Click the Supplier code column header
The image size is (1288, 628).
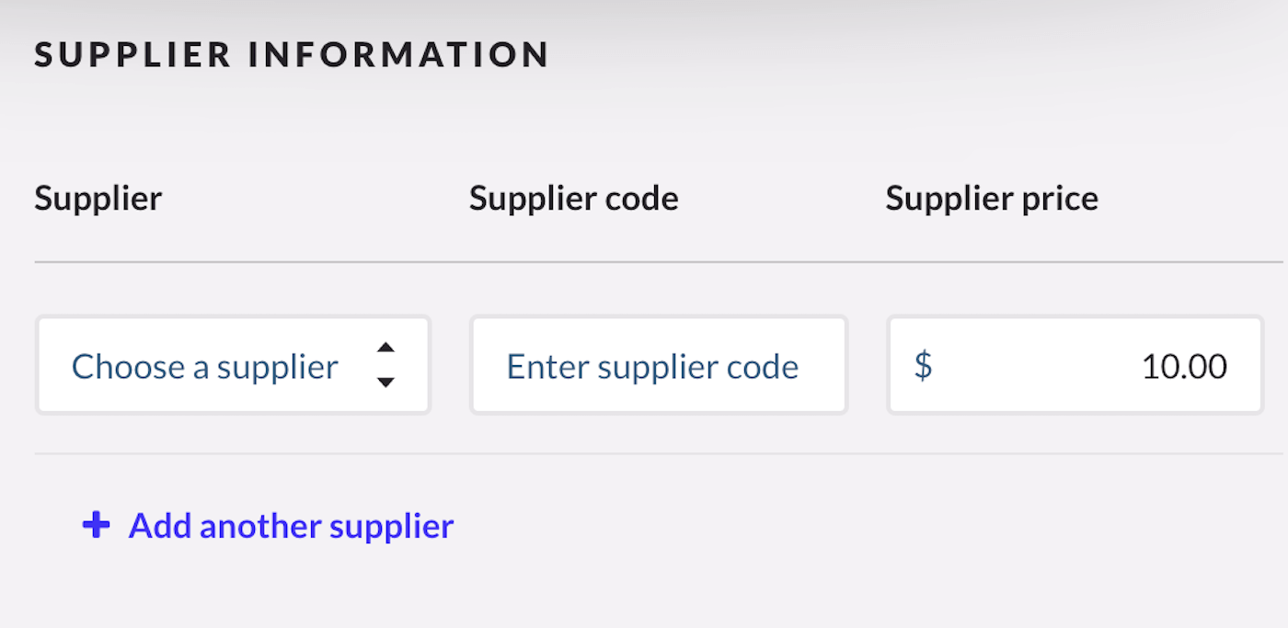tap(574, 198)
